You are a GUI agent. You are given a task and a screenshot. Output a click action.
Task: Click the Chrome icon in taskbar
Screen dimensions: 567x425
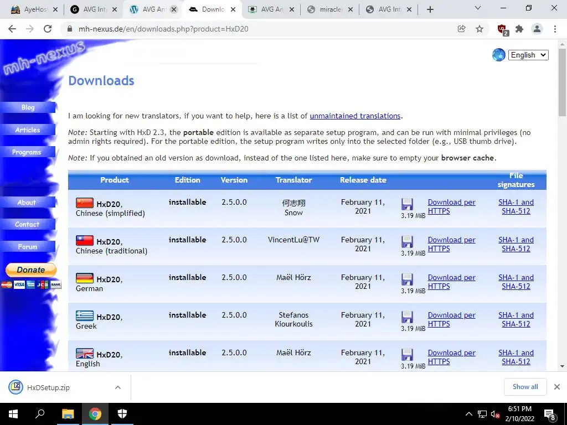(95, 414)
